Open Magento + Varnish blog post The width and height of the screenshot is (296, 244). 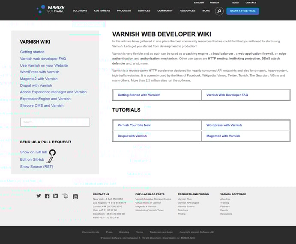click(145, 206)
